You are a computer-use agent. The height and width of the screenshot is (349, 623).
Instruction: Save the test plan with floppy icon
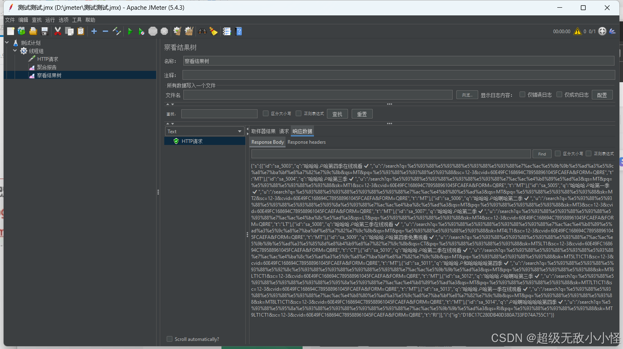point(45,31)
